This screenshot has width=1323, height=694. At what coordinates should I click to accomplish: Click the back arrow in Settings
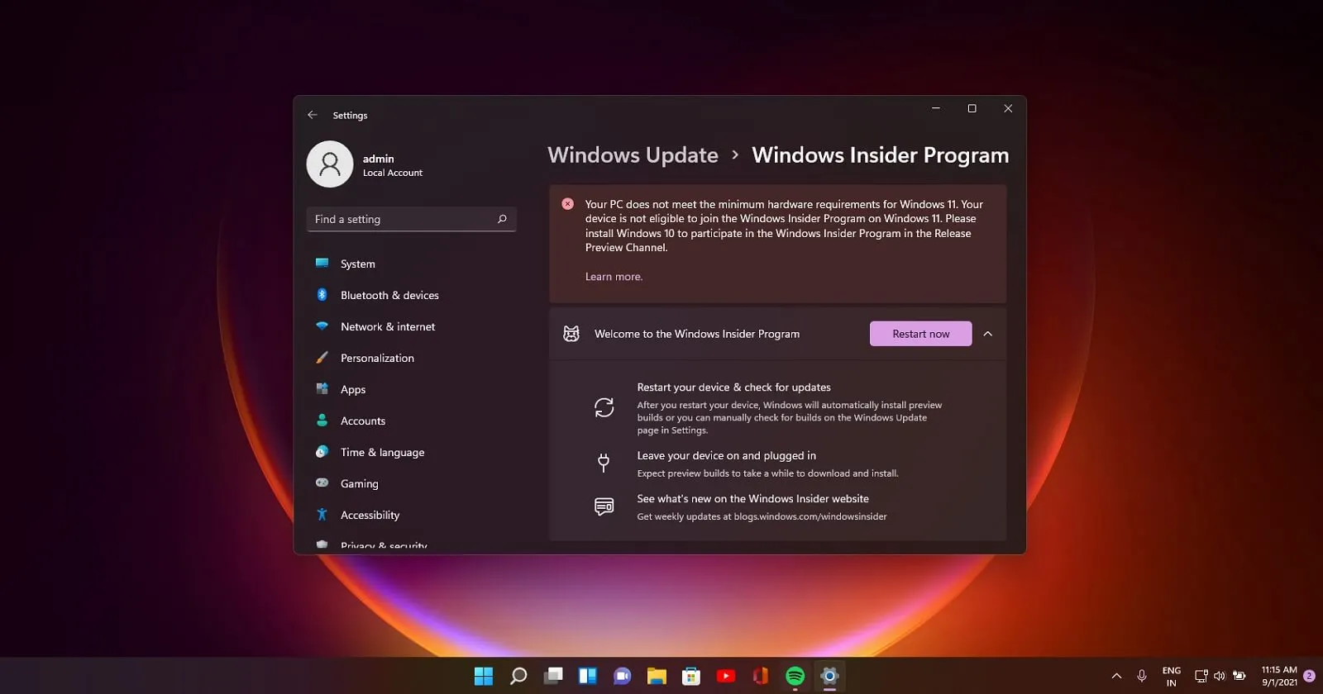(313, 115)
